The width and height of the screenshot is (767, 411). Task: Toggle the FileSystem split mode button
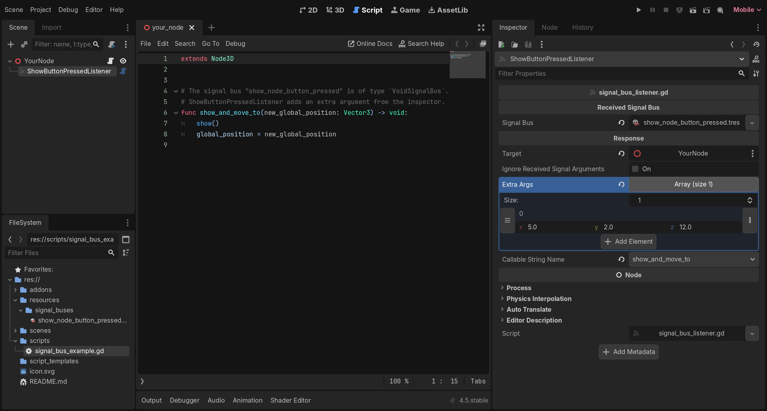tap(126, 239)
